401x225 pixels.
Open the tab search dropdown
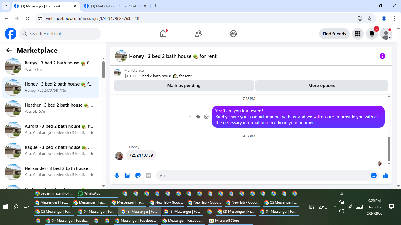click(x=6, y=6)
